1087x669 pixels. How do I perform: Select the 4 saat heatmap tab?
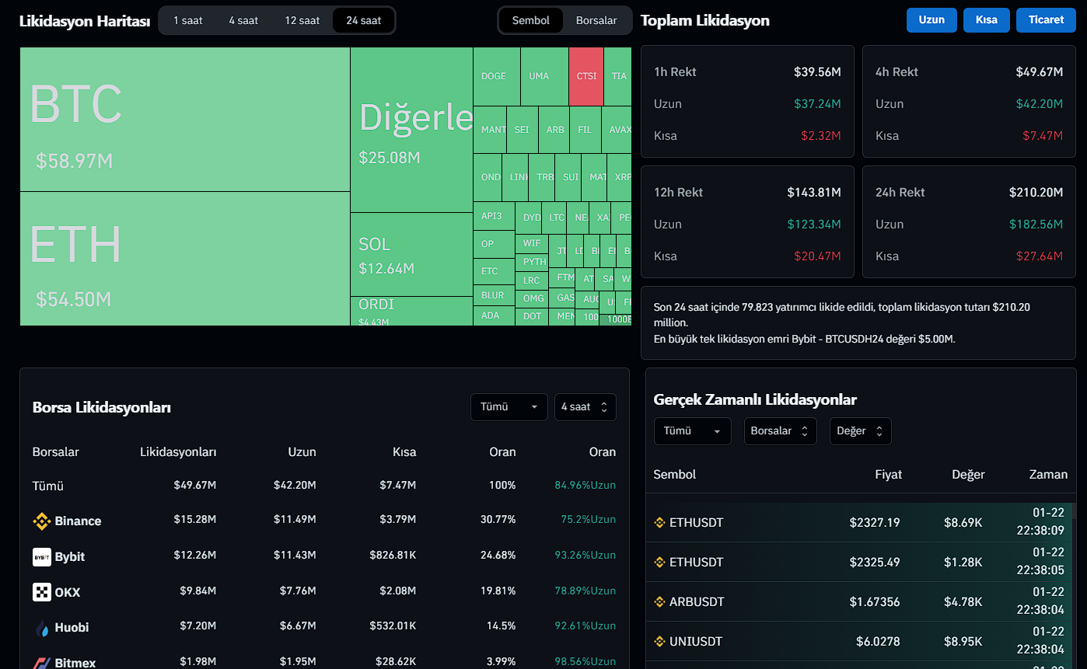[243, 20]
